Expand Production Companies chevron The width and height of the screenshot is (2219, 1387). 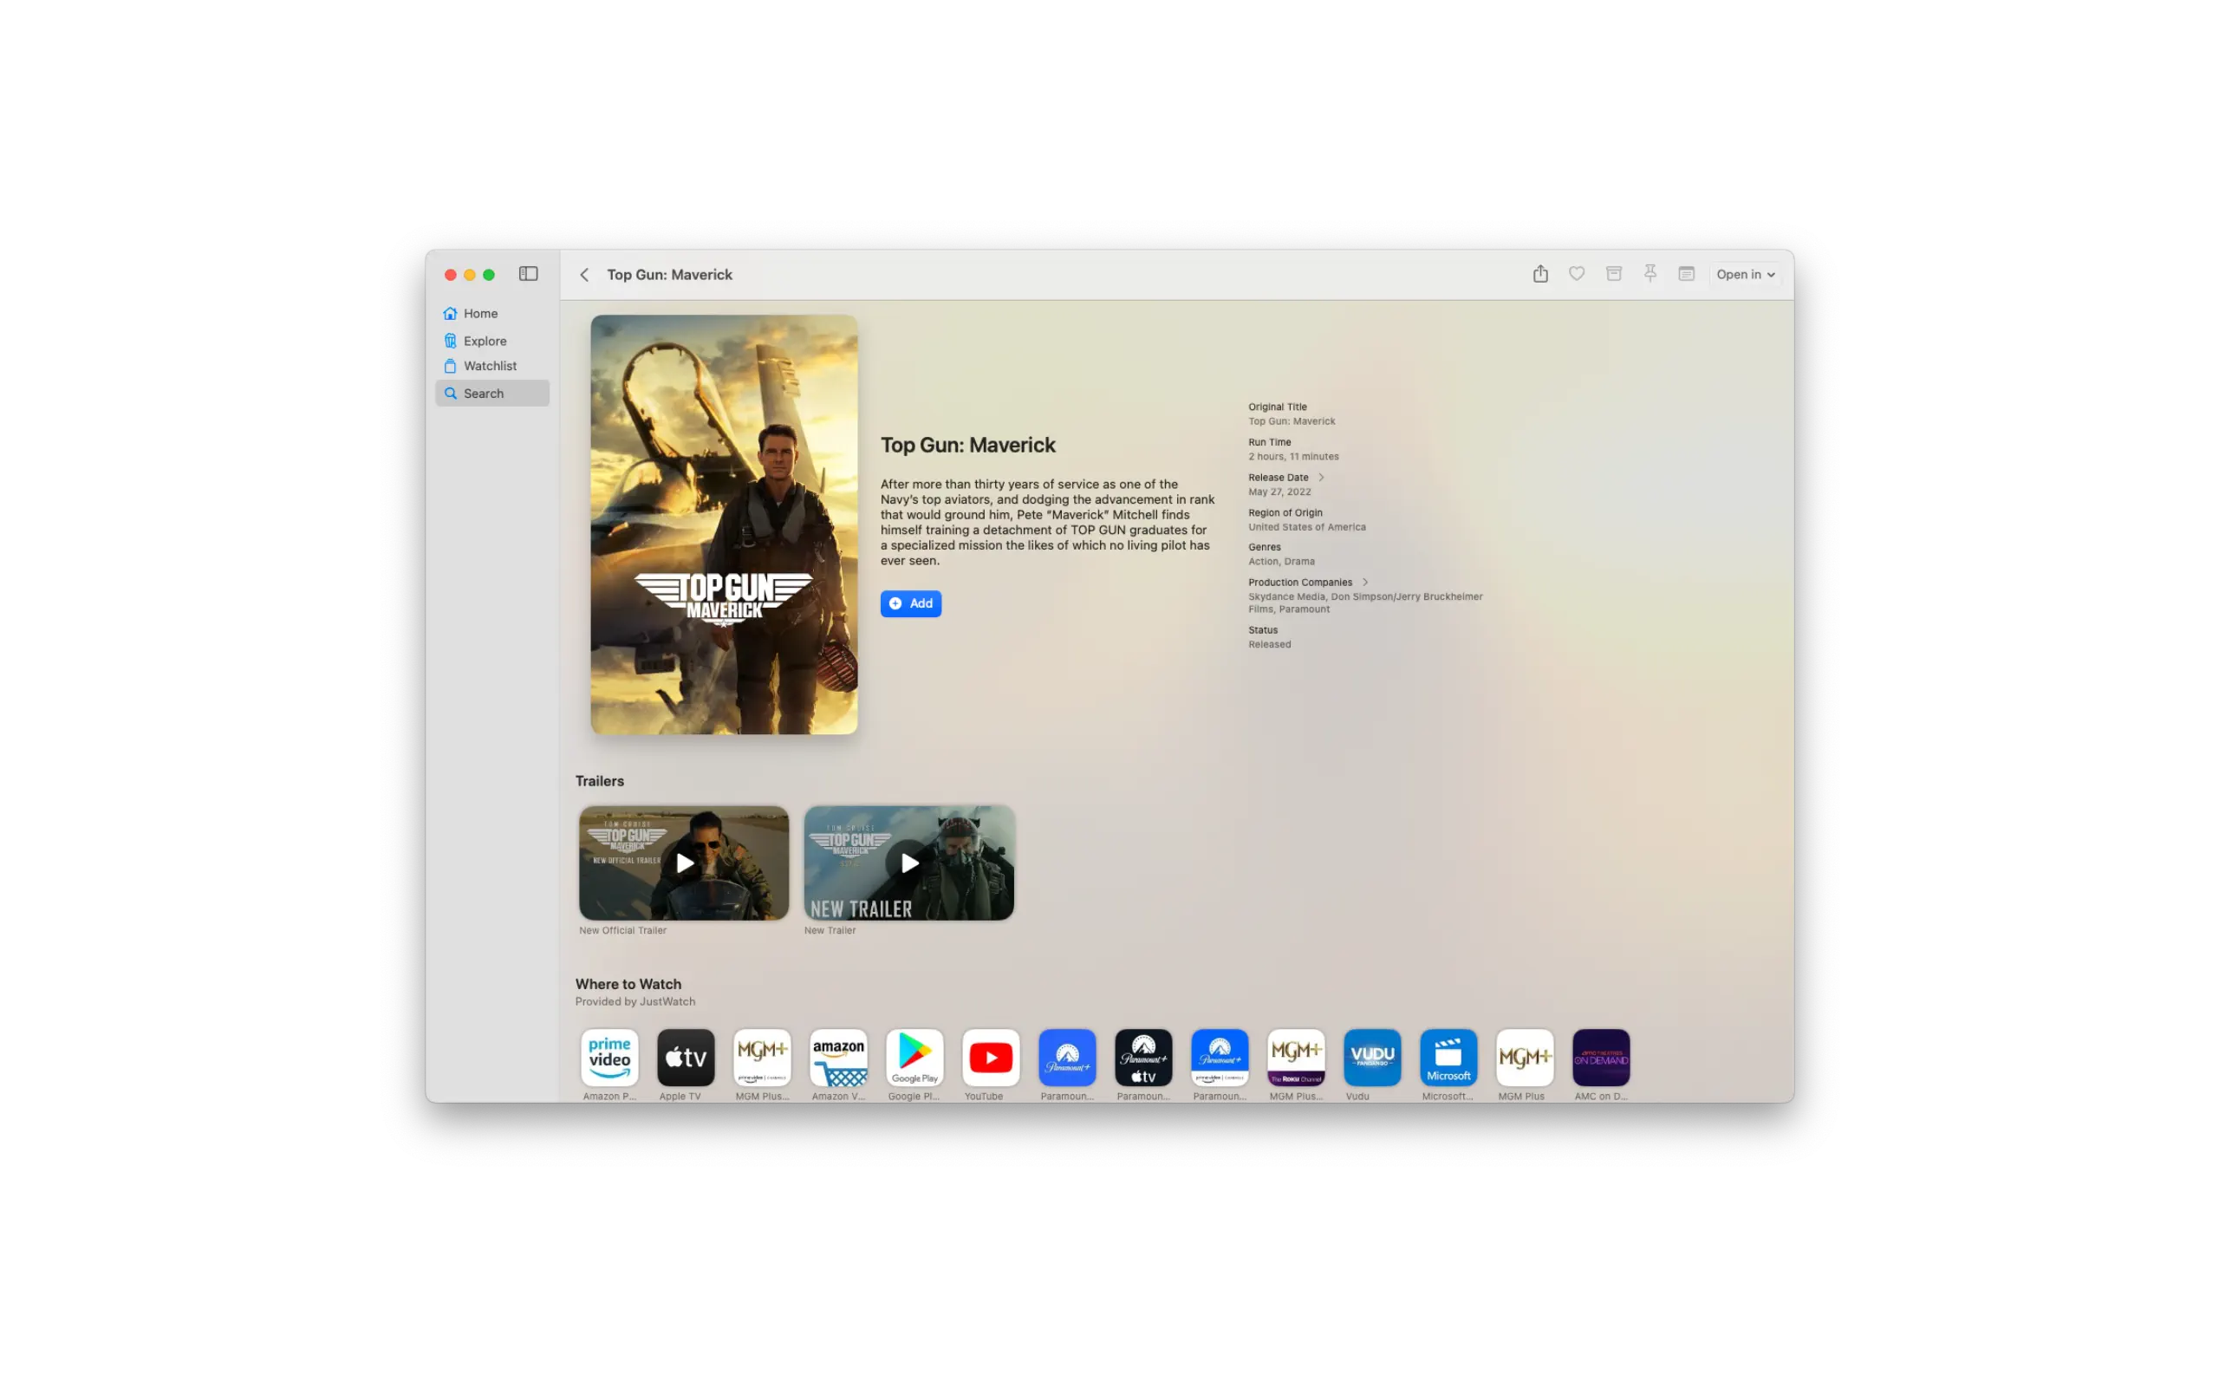[1364, 583]
